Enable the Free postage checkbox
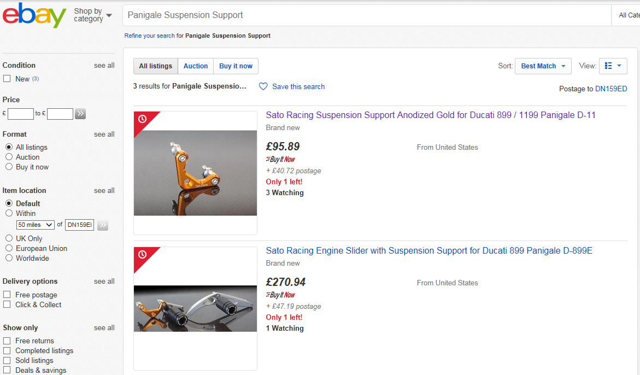The height and width of the screenshot is (375, 640). (7, 295)
